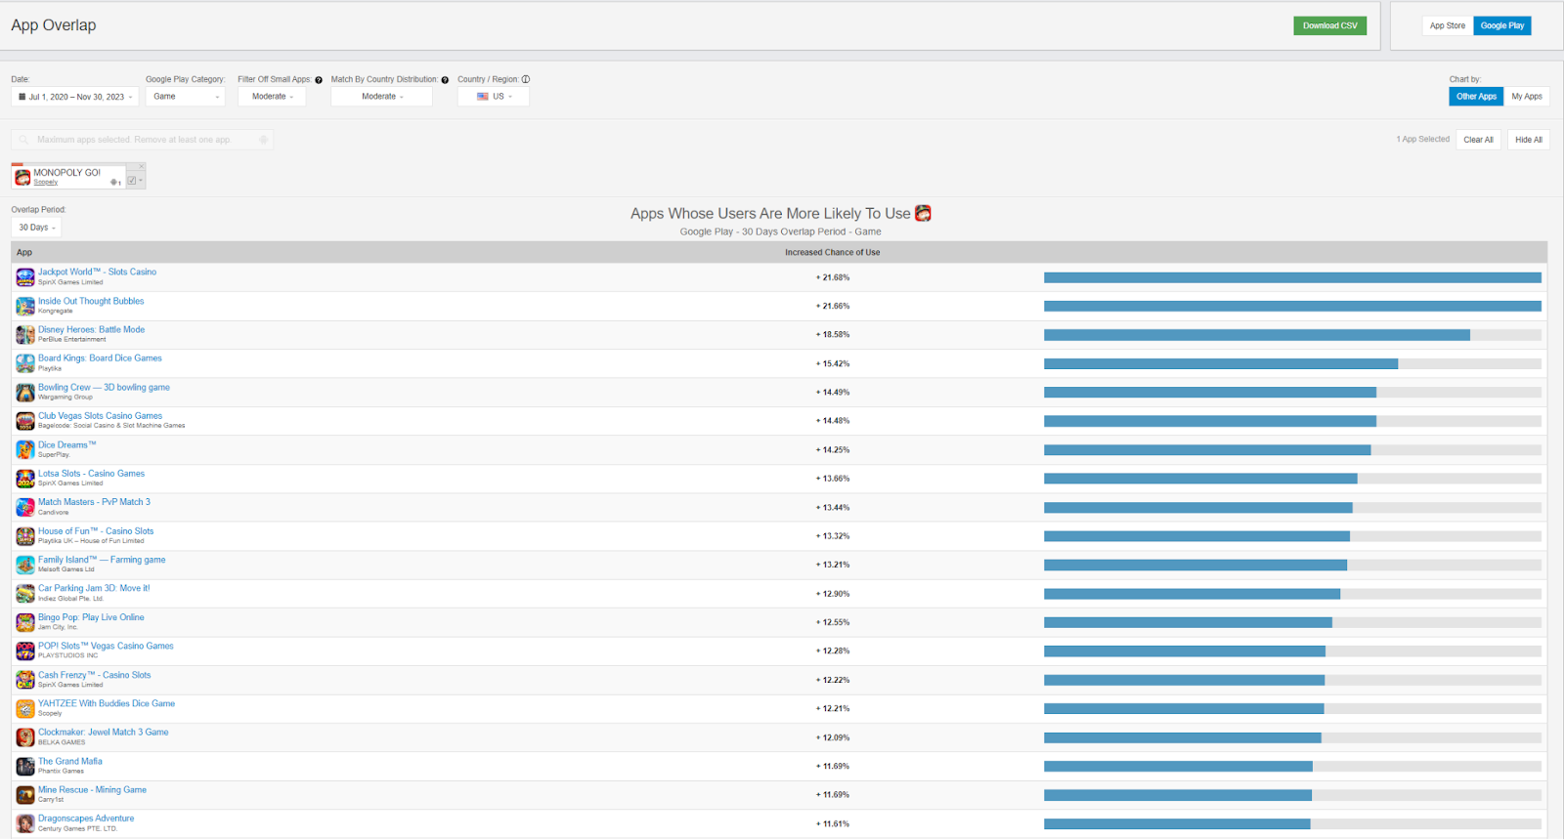This screenshot has height=840, width=1564.
Task: Switch to the App Store tab
Action: click(x=1448, y=26)
